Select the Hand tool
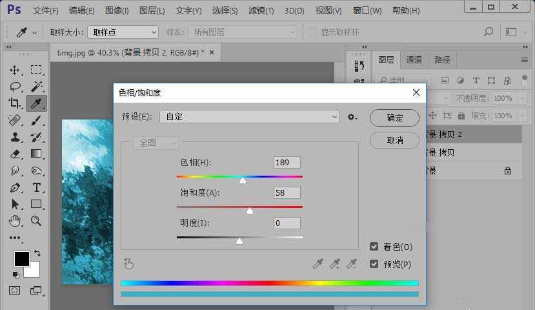 [x=15, y=221]
